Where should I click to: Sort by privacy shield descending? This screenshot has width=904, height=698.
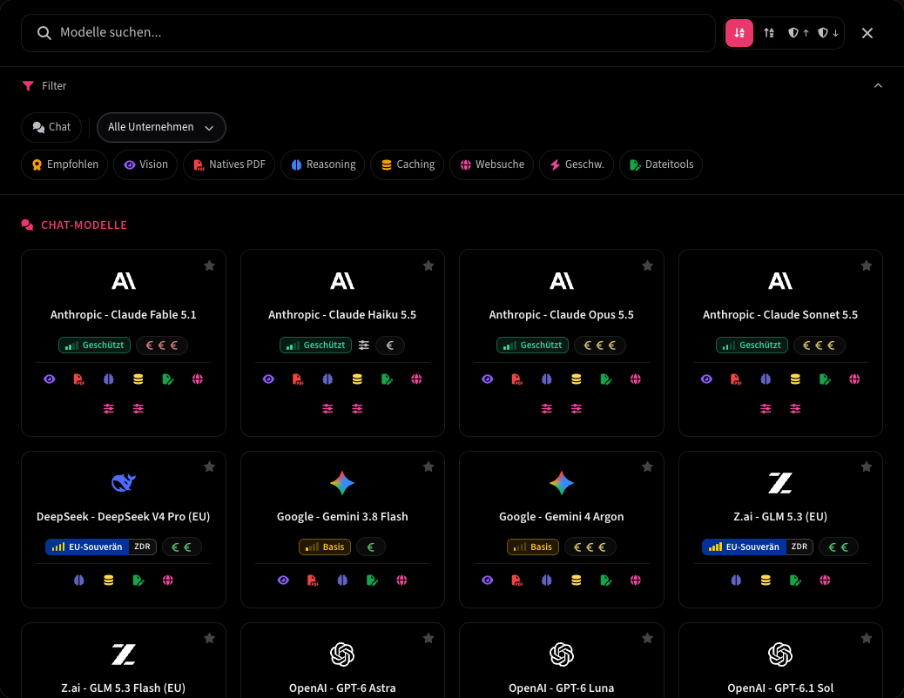tap(828, 33)
